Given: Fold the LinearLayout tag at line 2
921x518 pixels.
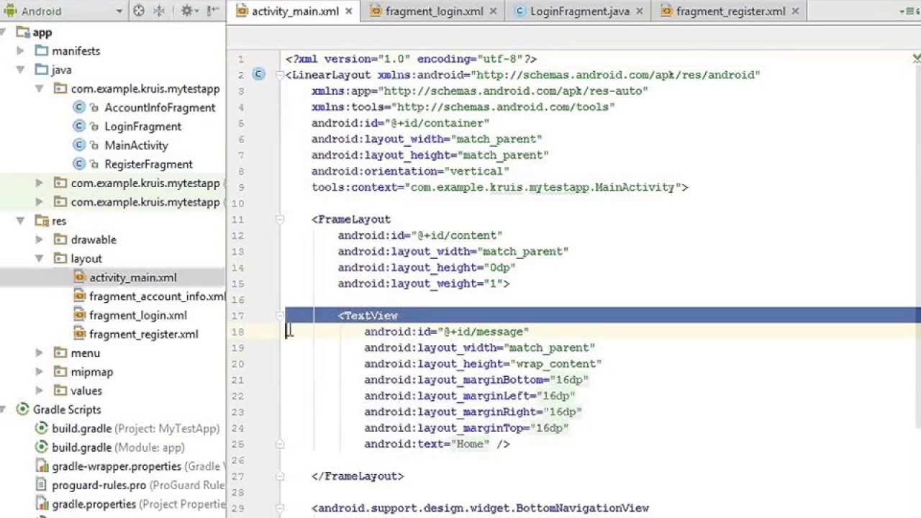Looking at the screenshot, I should 280,75.
